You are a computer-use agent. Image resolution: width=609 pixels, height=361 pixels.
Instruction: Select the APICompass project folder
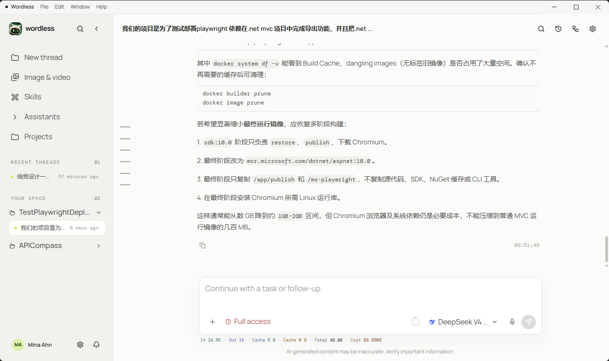click(x=36, y=246)
